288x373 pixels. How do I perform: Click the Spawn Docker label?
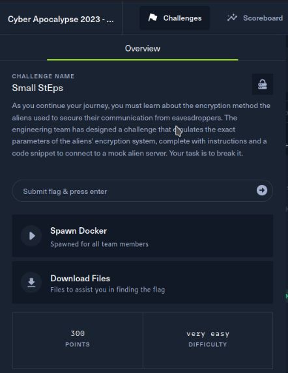tap(79, 230)
